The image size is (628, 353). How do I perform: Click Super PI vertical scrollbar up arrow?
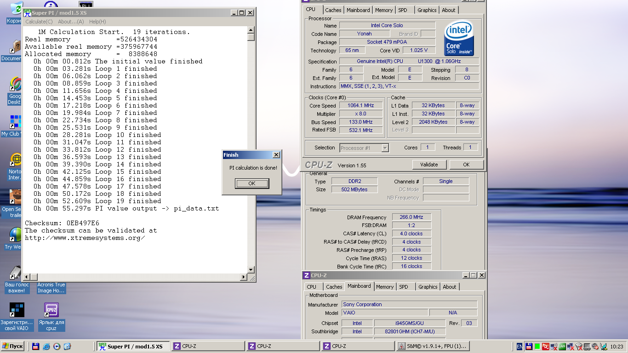[x=251, y=30]
